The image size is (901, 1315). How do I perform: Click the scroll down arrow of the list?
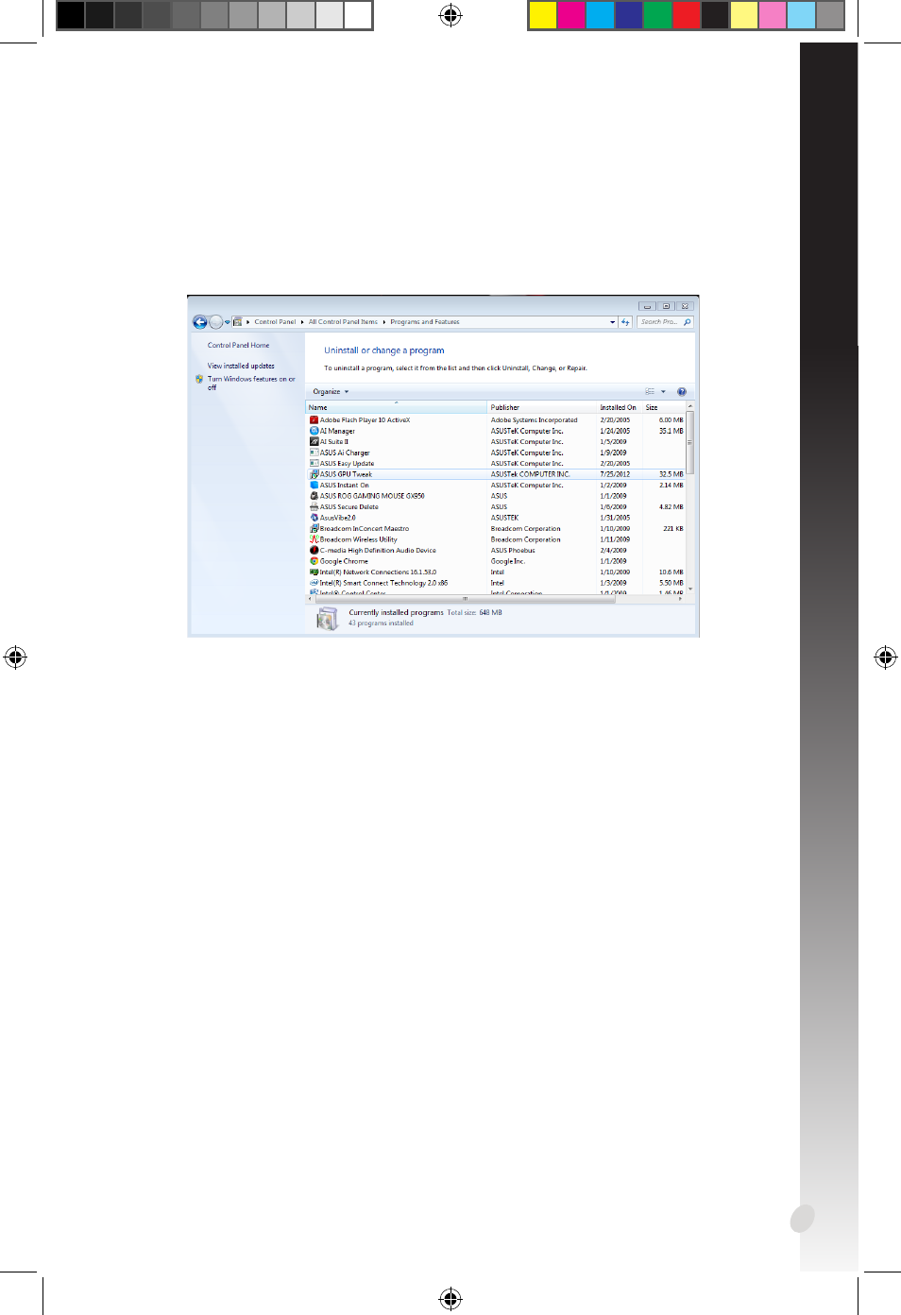click(x=690, y=589)
